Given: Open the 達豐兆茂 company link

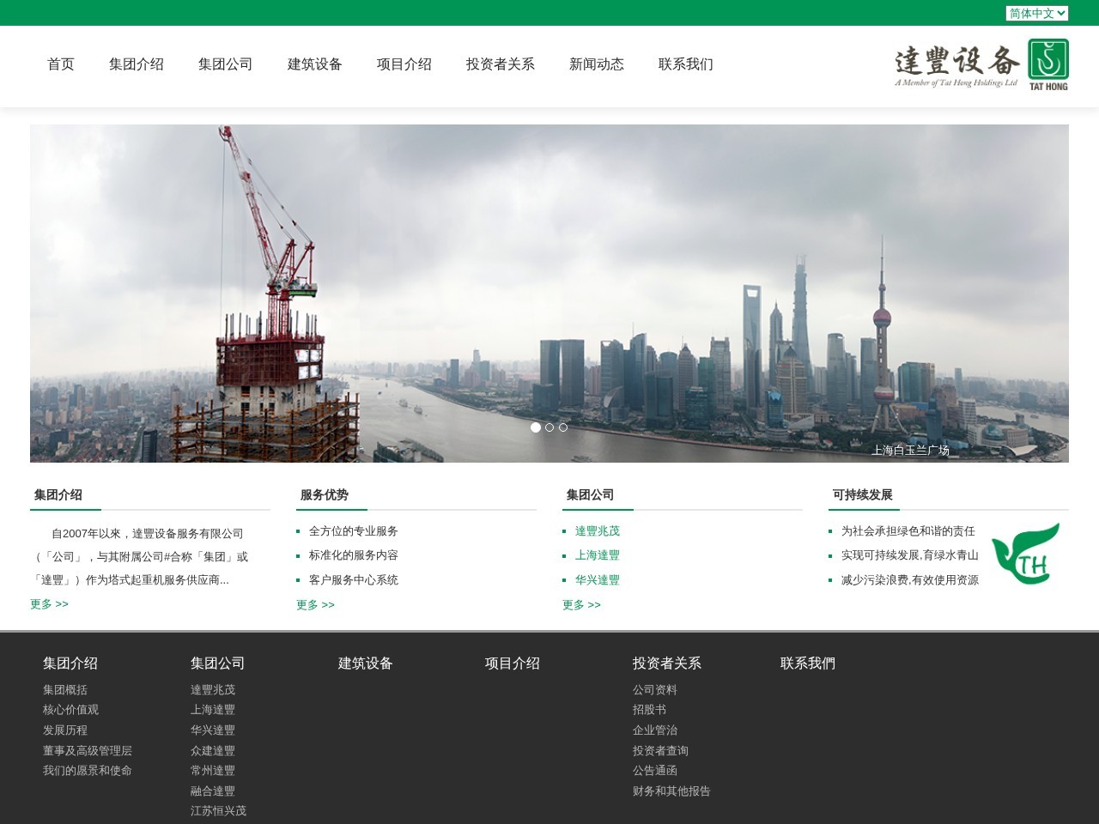Looking at the screenshot, I should (x=598, y=530).
